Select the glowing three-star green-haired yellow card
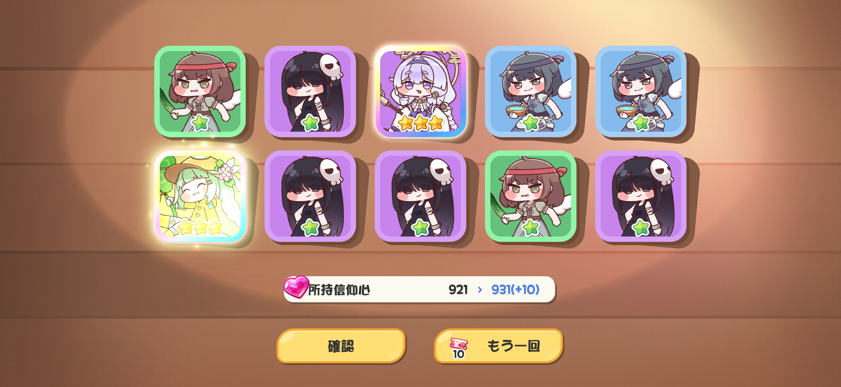The height and width of the screenshot is (387, 841). 200,196
